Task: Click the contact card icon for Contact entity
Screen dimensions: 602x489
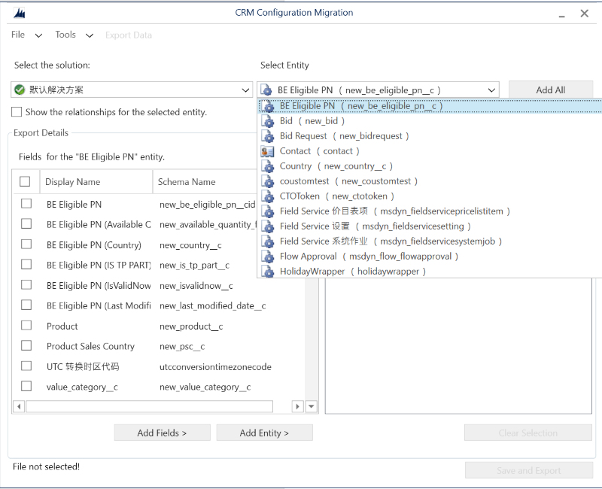Action: (x=267, y=151)
